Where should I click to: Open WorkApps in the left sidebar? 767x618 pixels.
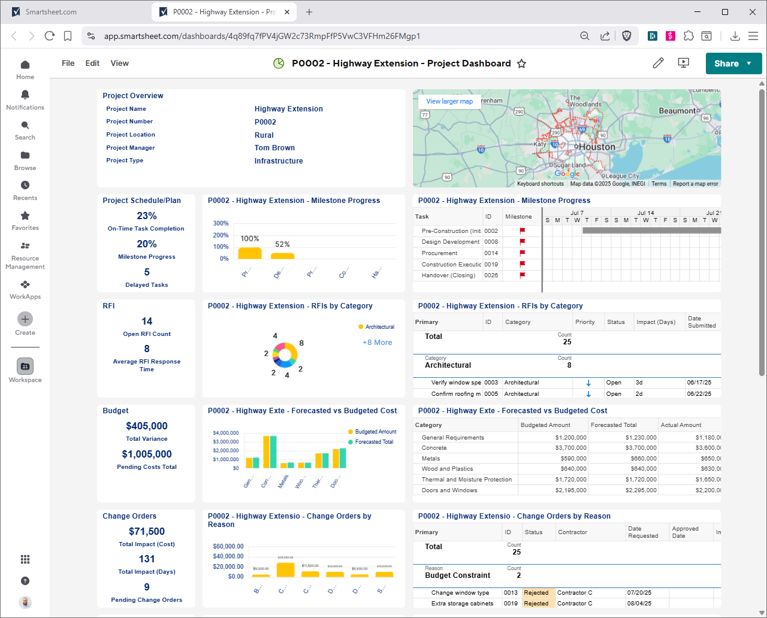(x=25, y=285)
